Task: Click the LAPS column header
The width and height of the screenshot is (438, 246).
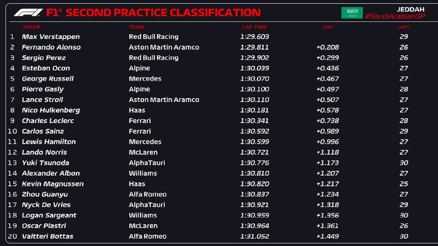Action: [404, 27]
